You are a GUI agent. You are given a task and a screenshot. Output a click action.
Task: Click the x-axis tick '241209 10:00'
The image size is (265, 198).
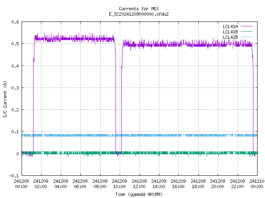(119, 184)
